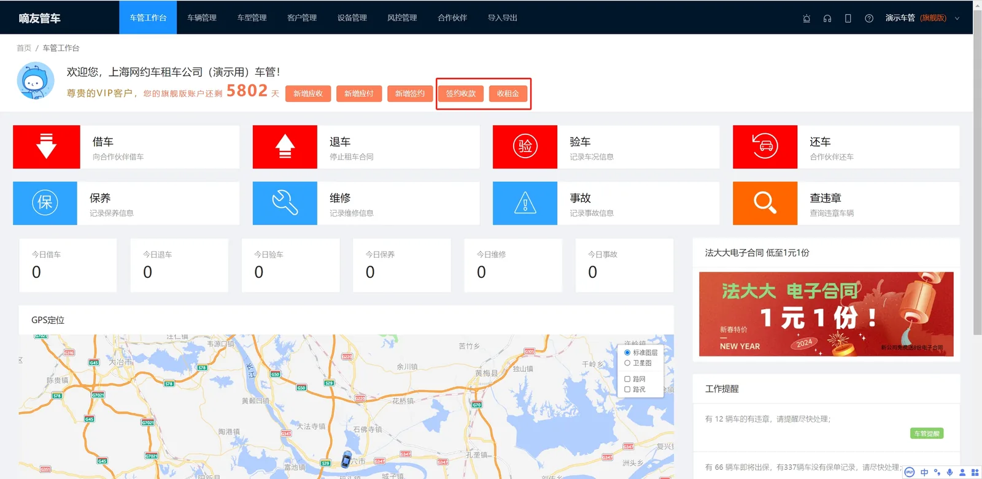The width and height of the screenshot is (982, 479).
Task: Select the 卫星图 satellite radio button
Action: (627, 363)
